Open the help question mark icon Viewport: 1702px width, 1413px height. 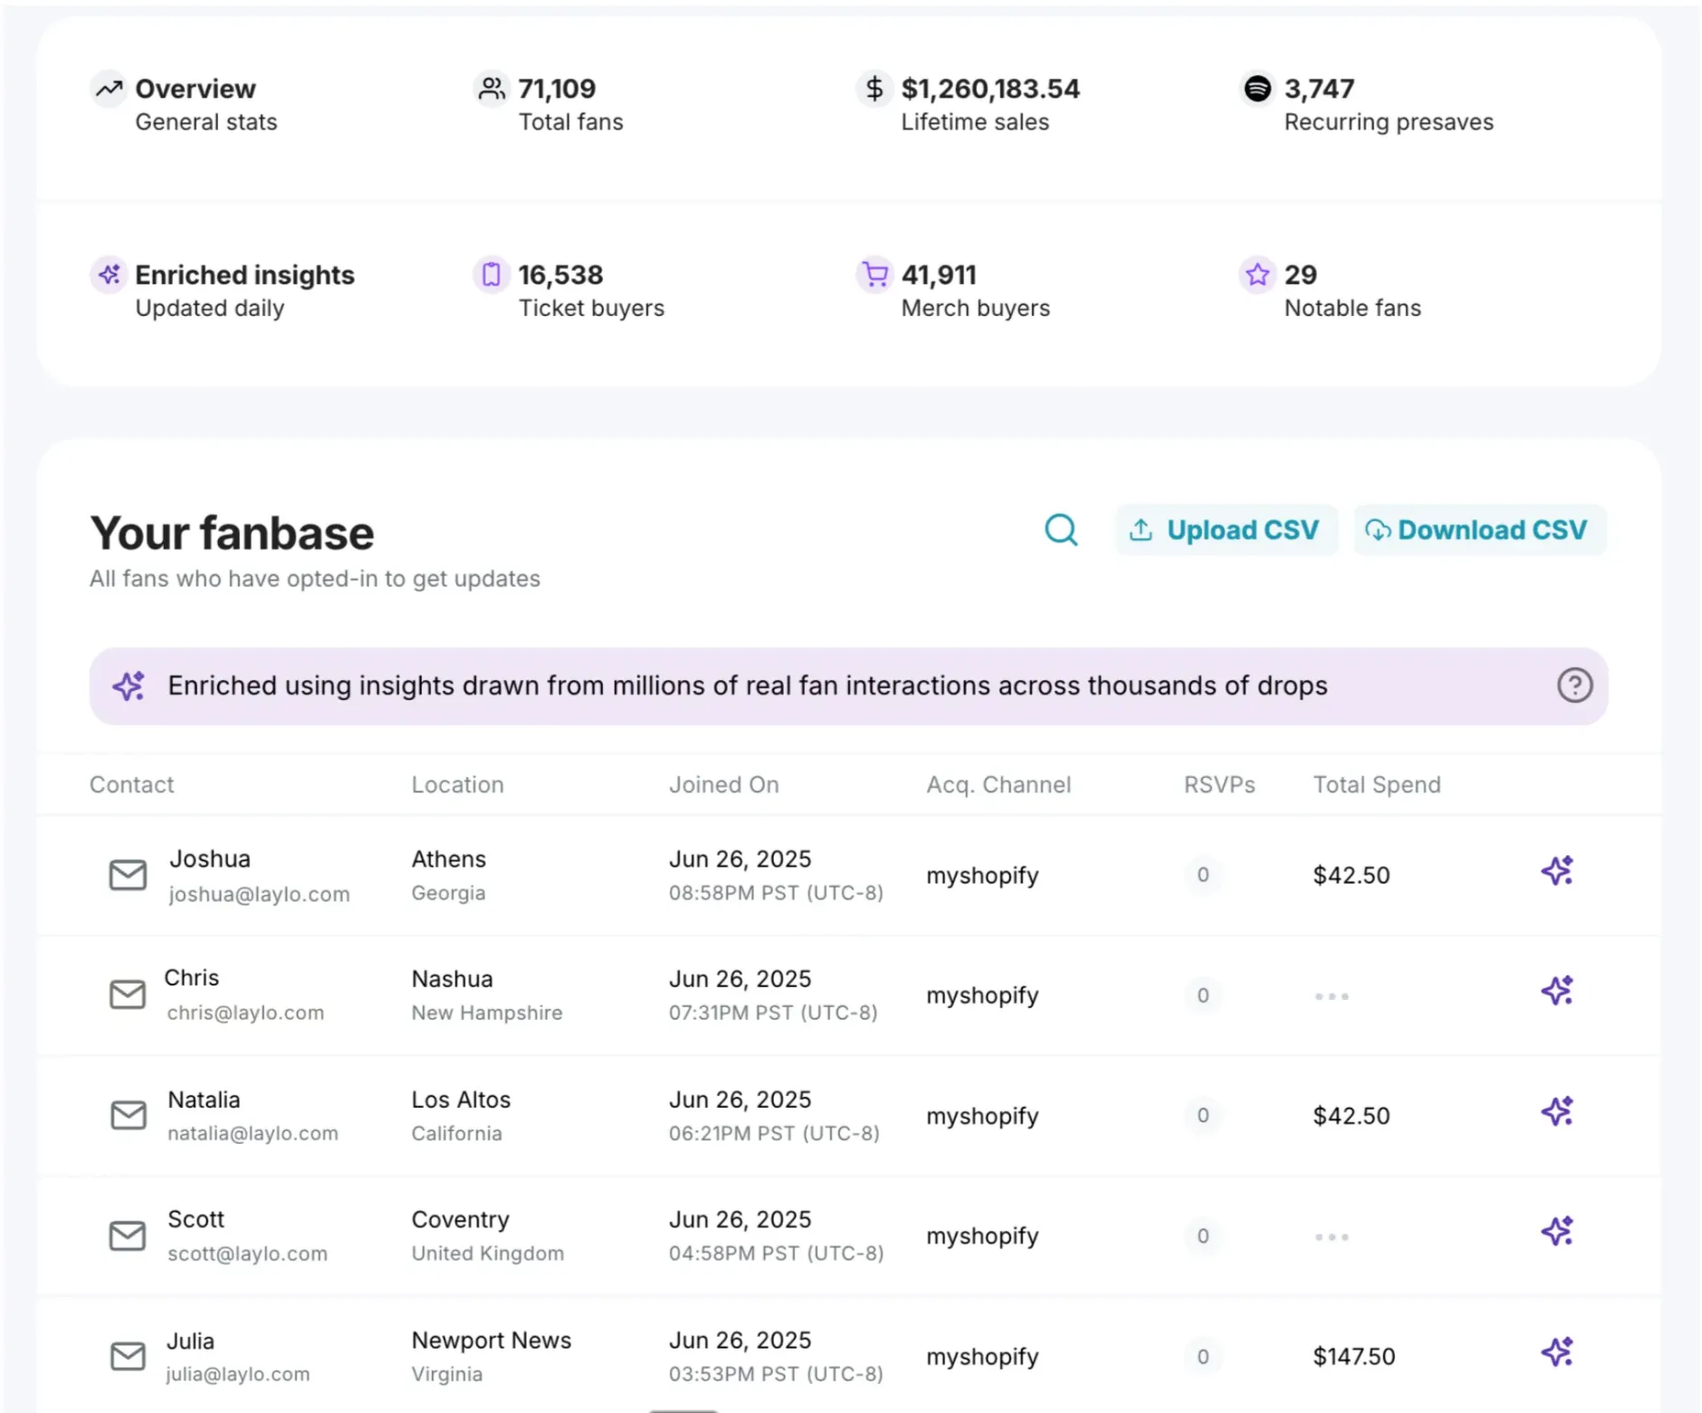(1574, 686)
